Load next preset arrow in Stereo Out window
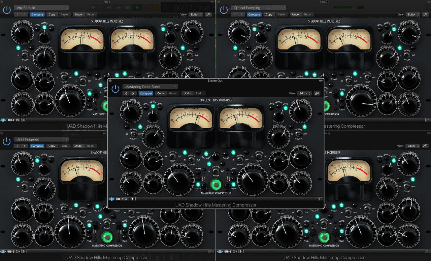This screenshot has width=431, height=261. [x=133, y=93]
